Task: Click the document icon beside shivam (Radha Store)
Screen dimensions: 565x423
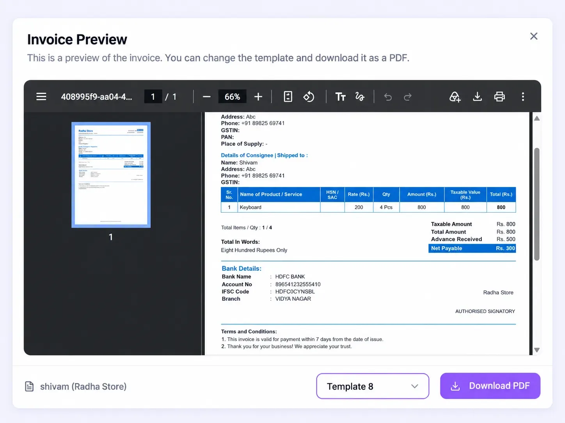Action: [x=29, y=386]
